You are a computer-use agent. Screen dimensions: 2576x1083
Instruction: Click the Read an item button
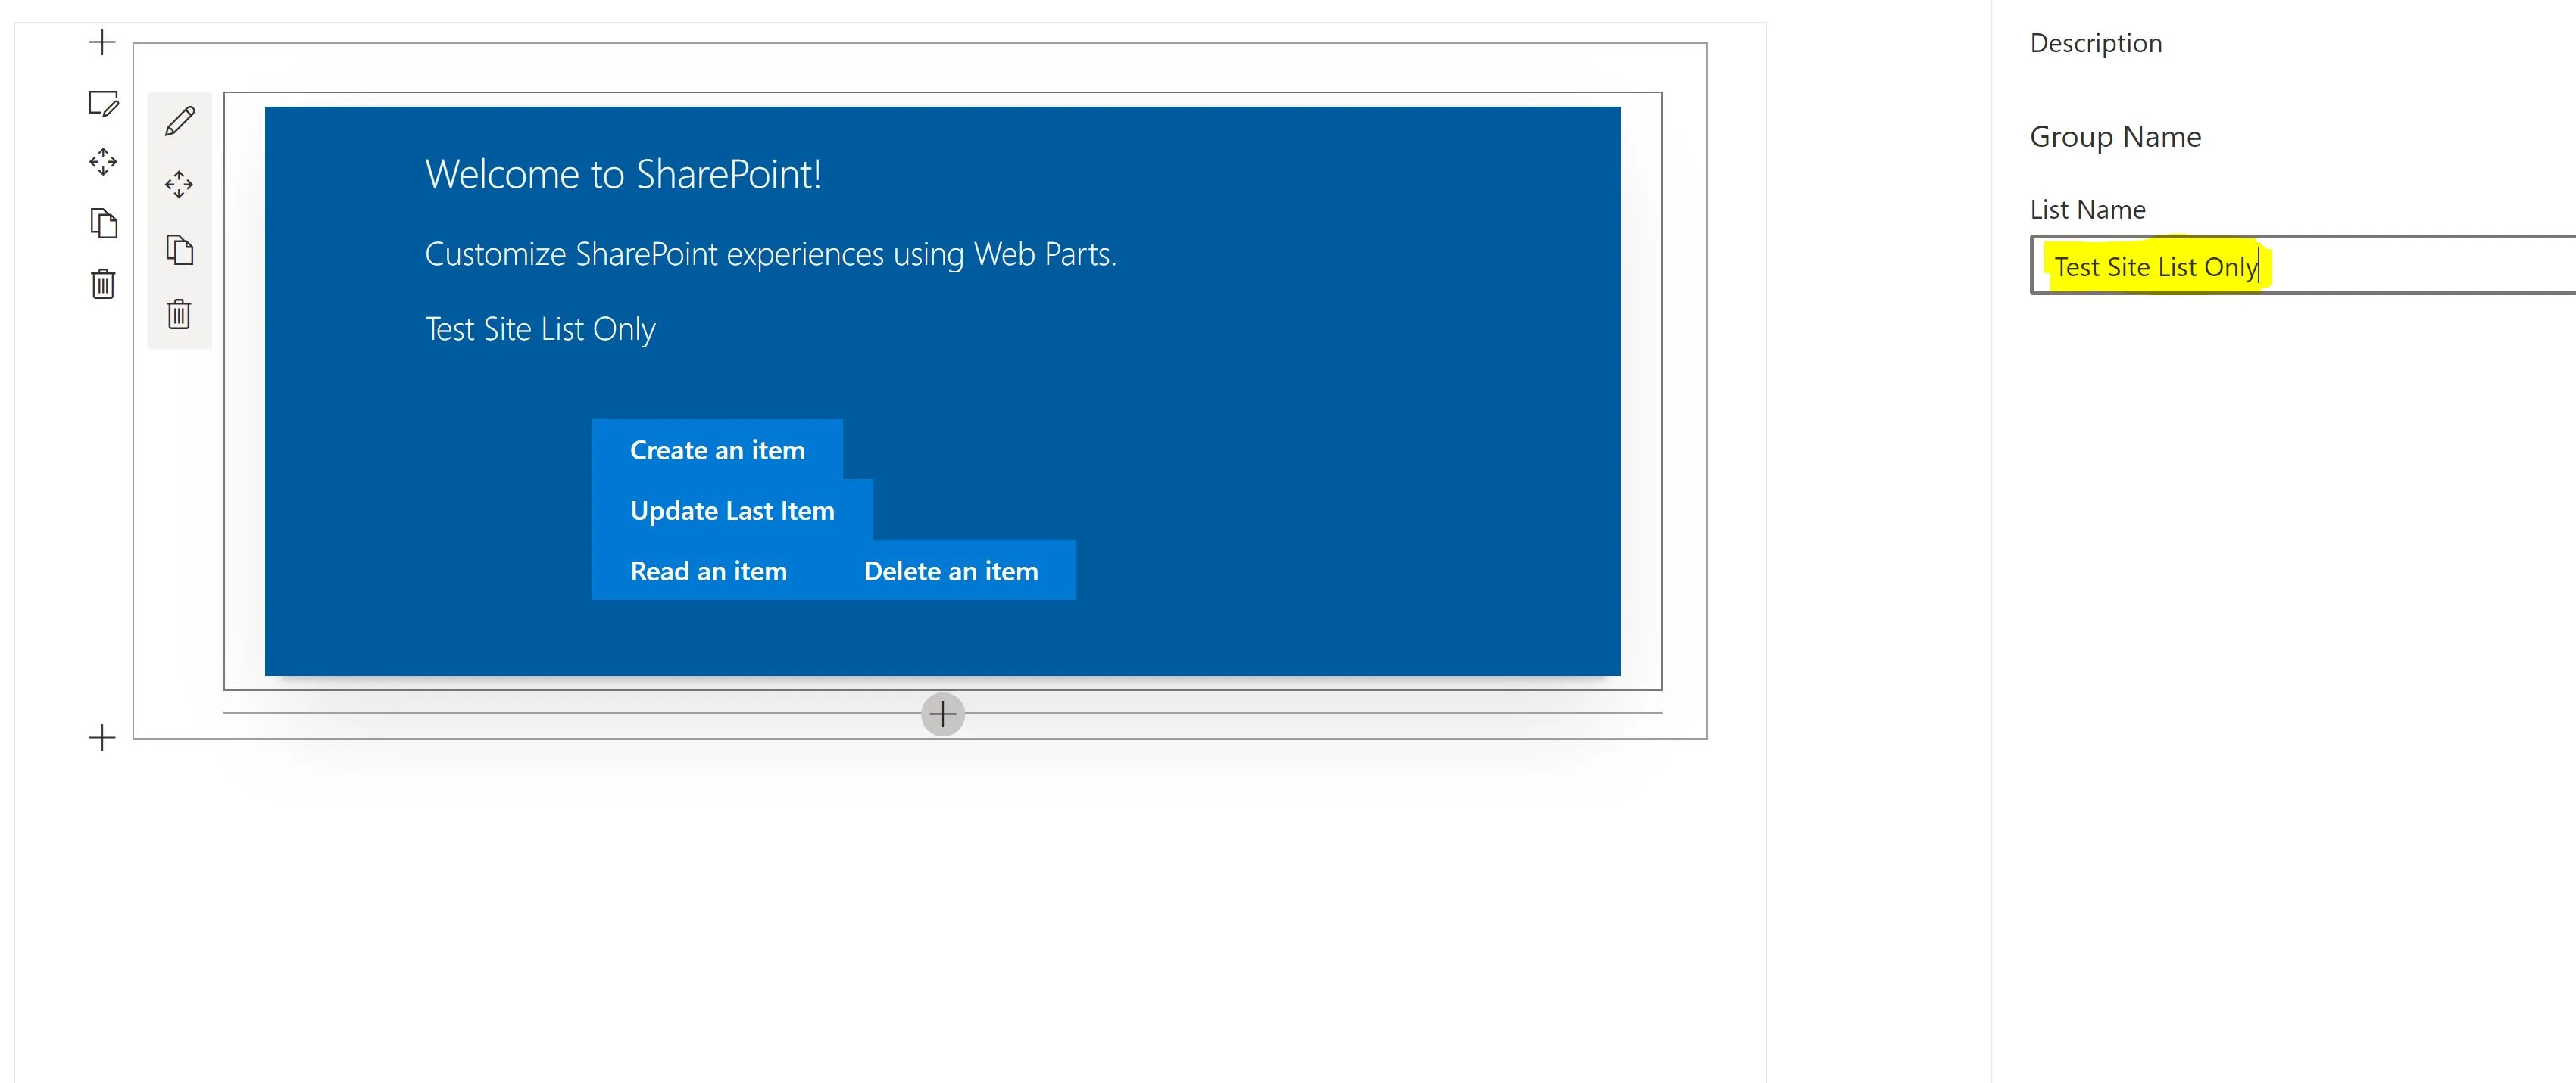click(709, 571)
